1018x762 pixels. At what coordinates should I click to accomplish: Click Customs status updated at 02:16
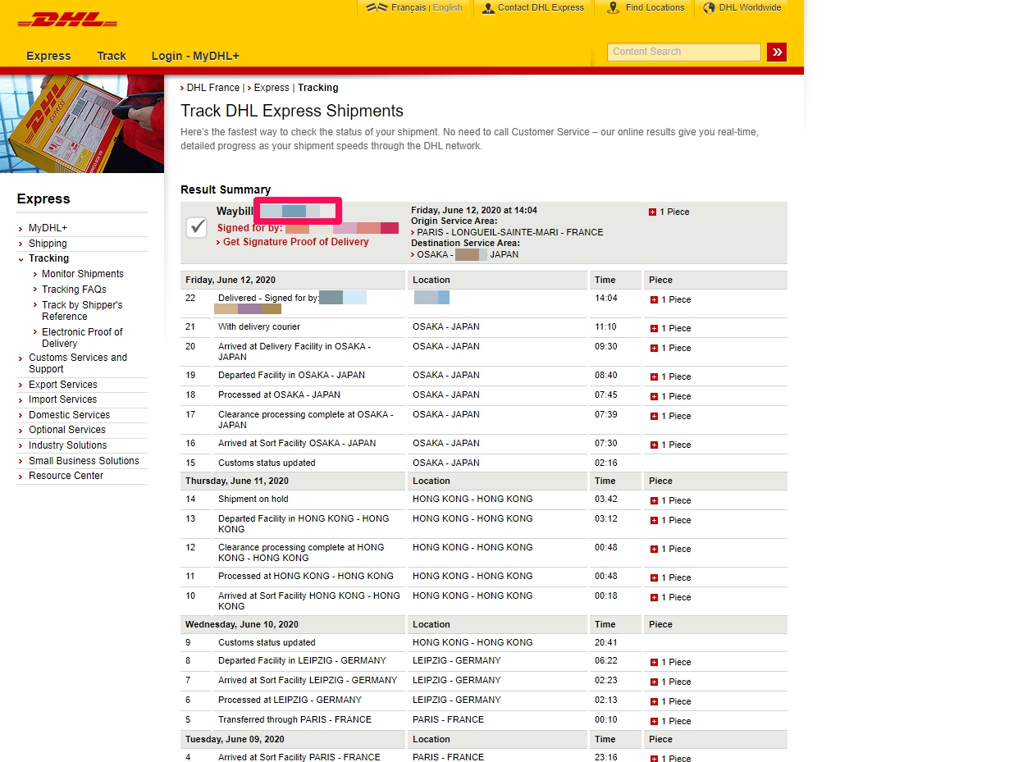pyautogui.click(x=267, y=463)
